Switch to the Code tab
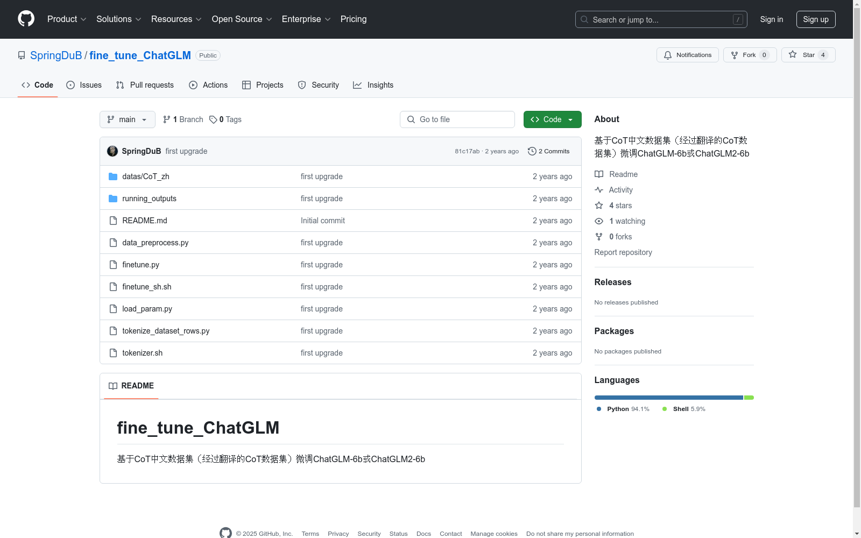The height and width of the screenshot is (538, 861). (37, 85)
